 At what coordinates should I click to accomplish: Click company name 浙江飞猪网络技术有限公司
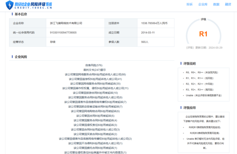(x=66, y=23)
